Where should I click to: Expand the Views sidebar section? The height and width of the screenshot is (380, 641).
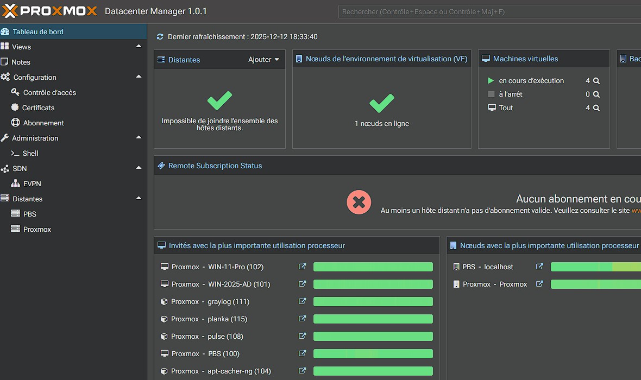139,47
